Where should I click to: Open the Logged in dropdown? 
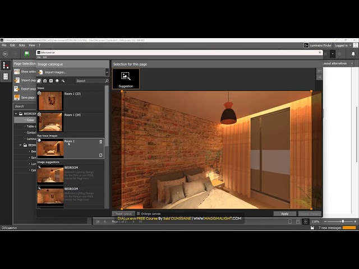(x=343, y=45)
